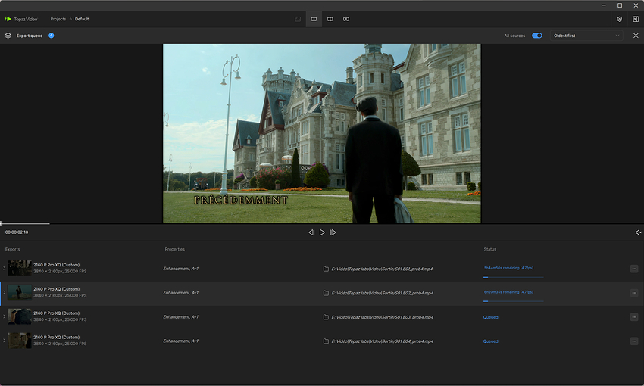Click the Queued status for S01 E04
The width and height of the screenshot is (644, 386).
click(x=490, y=341)
